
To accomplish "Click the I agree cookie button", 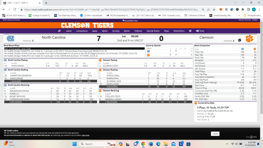I will (x=215, y=134).
